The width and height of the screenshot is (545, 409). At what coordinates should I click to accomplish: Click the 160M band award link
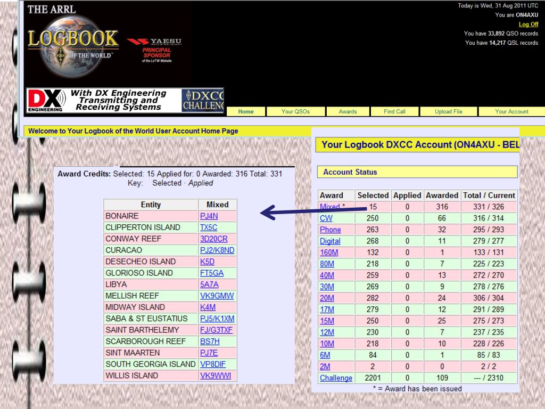[328, 252]
